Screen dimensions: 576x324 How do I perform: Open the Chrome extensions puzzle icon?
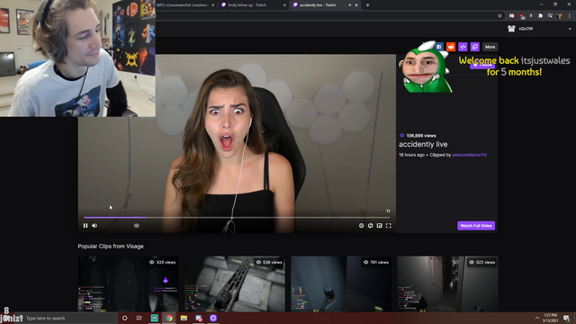[x=540, y=16]
